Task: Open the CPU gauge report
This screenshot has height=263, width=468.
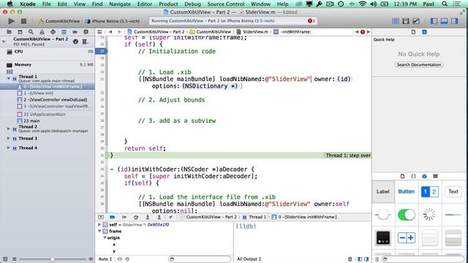Action: point(48,52)
